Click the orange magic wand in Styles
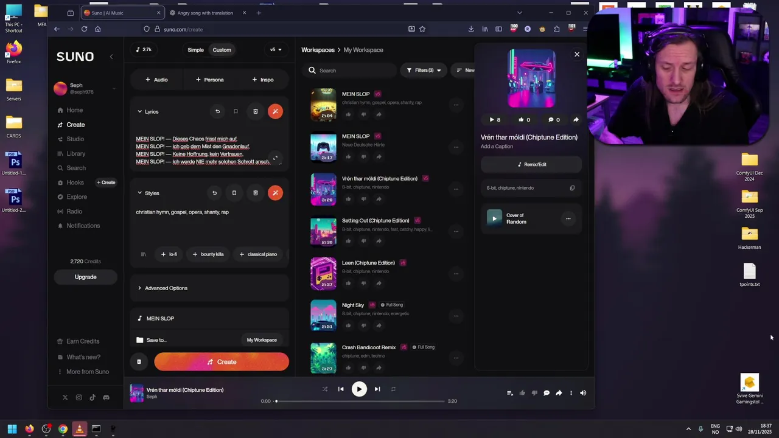 (x=275, y=193)
